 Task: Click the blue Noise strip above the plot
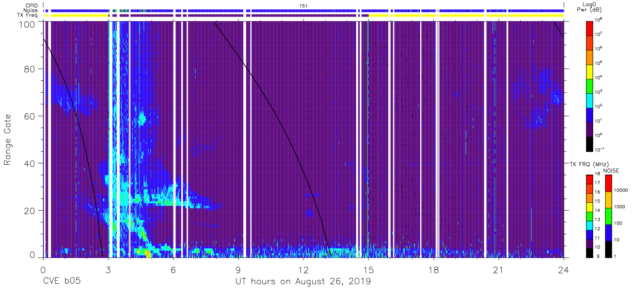(303, 10)
